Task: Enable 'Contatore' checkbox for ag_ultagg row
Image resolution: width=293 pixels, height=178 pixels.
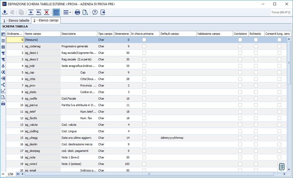Action: tap(240, 138)
